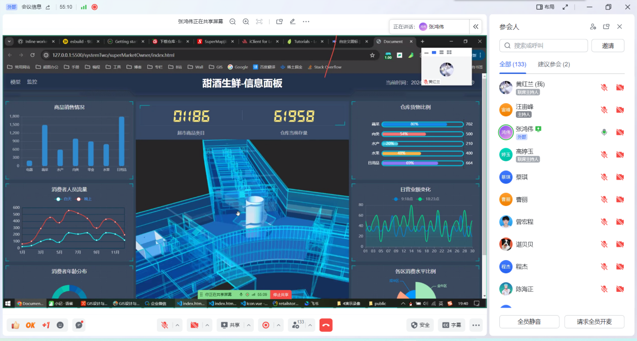Switch to the 建议参会 (2) tab
This screenshot has width=637, height=341.
pyautogui.click(x=553, y=64)
